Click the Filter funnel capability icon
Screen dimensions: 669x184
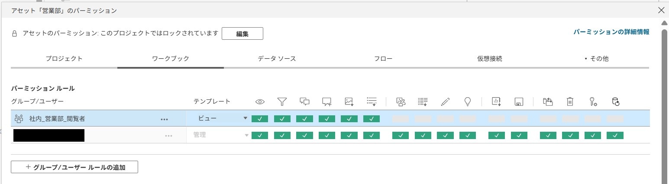point(282,102)
